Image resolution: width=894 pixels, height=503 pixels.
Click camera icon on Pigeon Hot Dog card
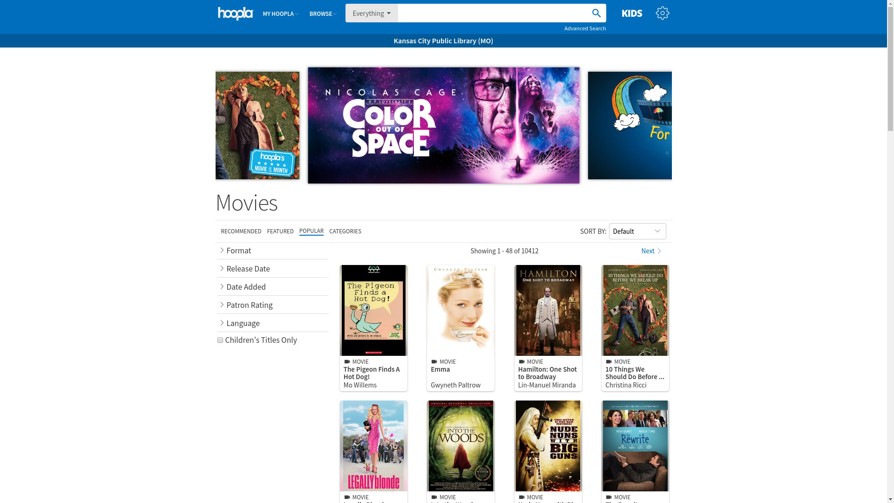347,362
